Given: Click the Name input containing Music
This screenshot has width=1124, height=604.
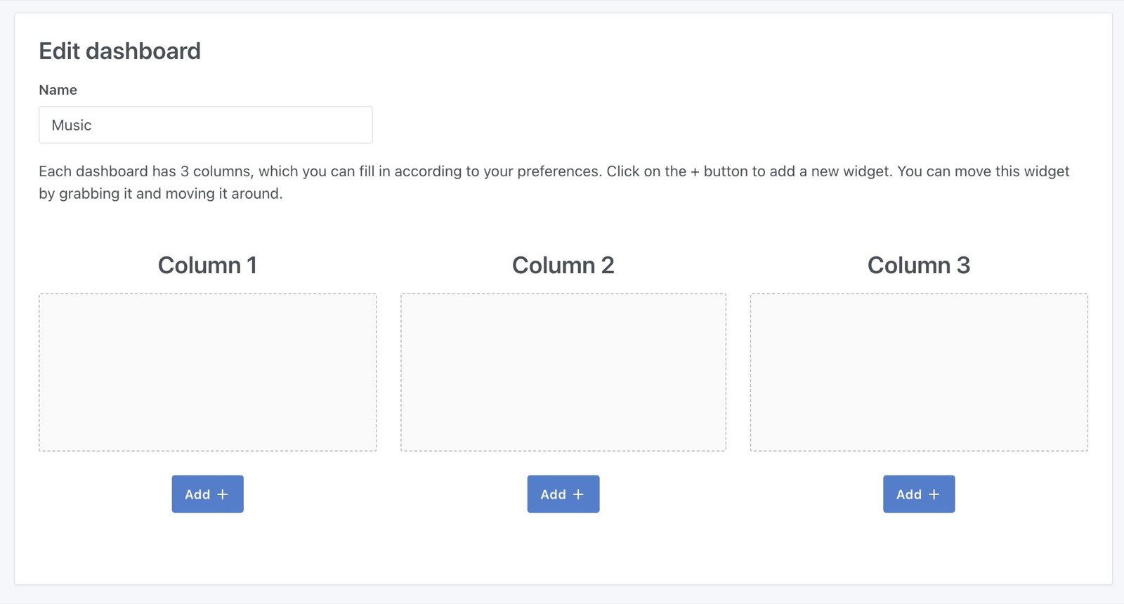Looking at the screenshot, I should (x=205, y=124).
